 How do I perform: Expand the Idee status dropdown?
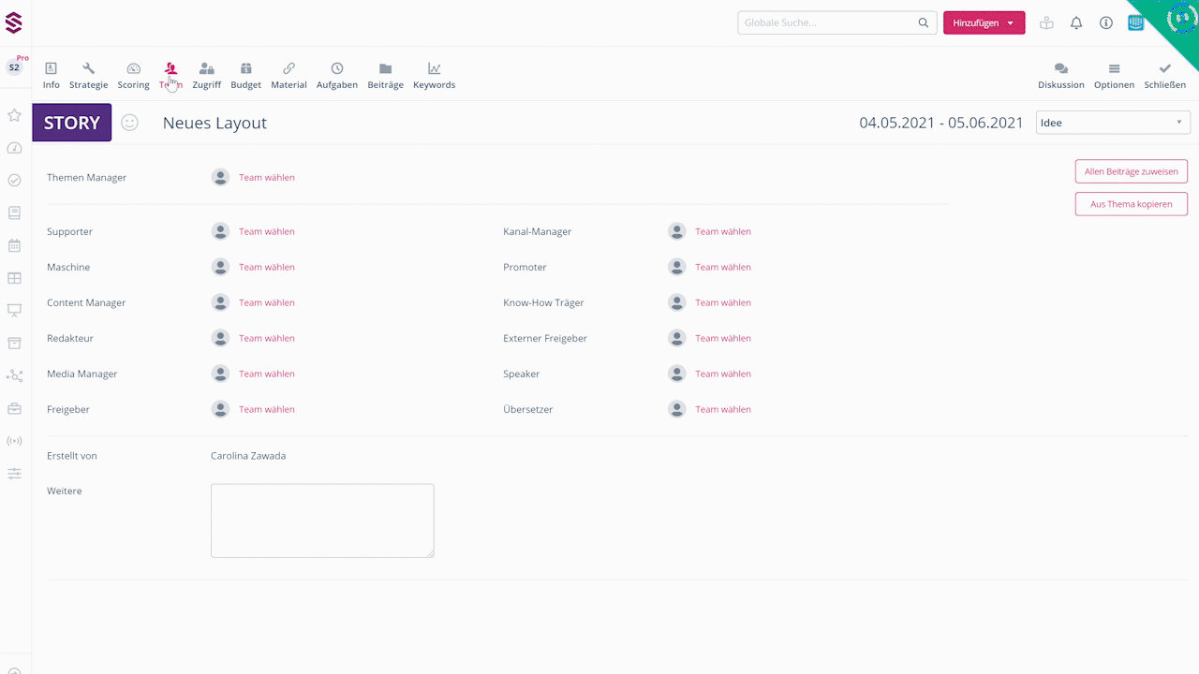[x=1112, y=123]
